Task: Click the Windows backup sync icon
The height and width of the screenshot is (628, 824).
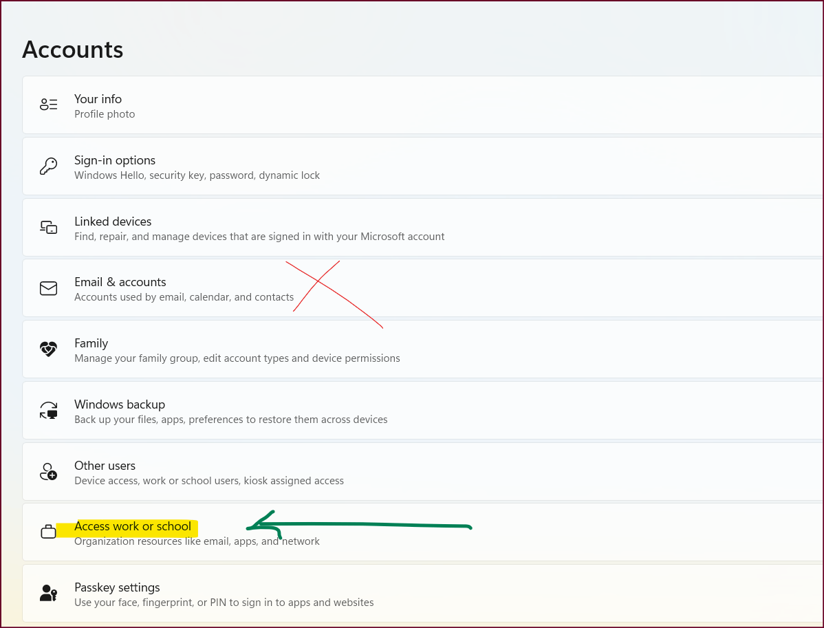Action: coord(48,410)
